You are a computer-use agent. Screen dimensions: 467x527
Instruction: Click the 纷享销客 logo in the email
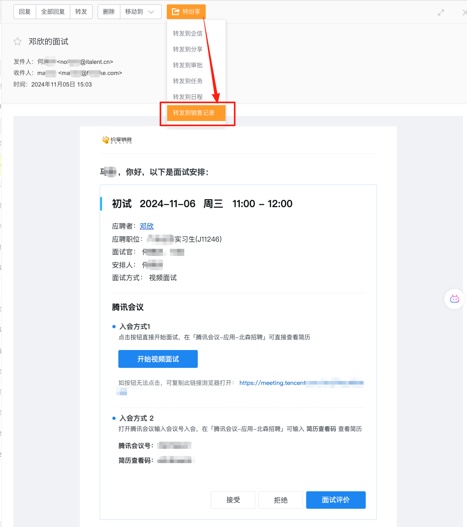coord(117,140)
